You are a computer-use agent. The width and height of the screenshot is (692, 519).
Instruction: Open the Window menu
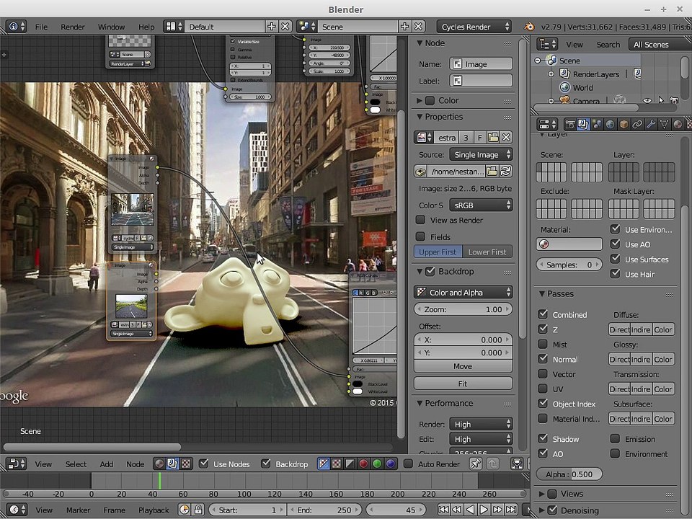(x=111, y=27)
